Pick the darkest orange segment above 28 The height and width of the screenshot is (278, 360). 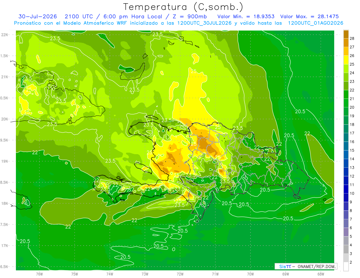pyautogui.click(x=346, y=34)
